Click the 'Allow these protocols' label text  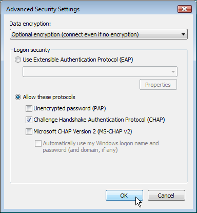[x=49, y=97]
